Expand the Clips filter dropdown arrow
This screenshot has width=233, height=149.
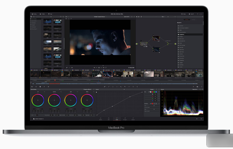point(53,14)
